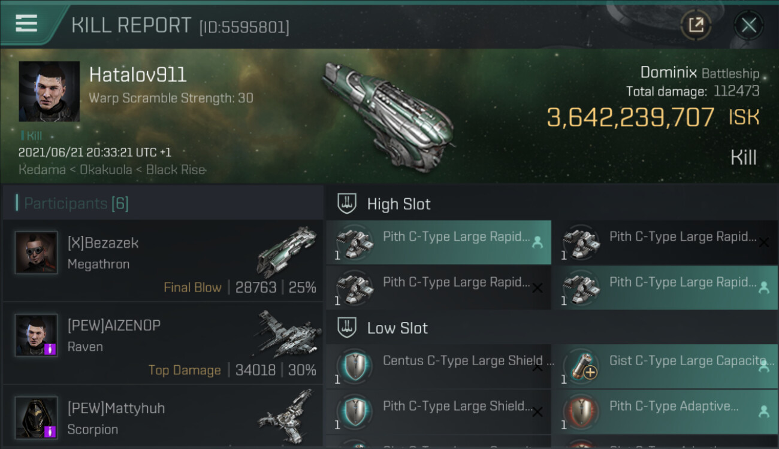Screen dimensions: 779x449
Task: Click the Kedama location link
Action: tap(41, 170)
